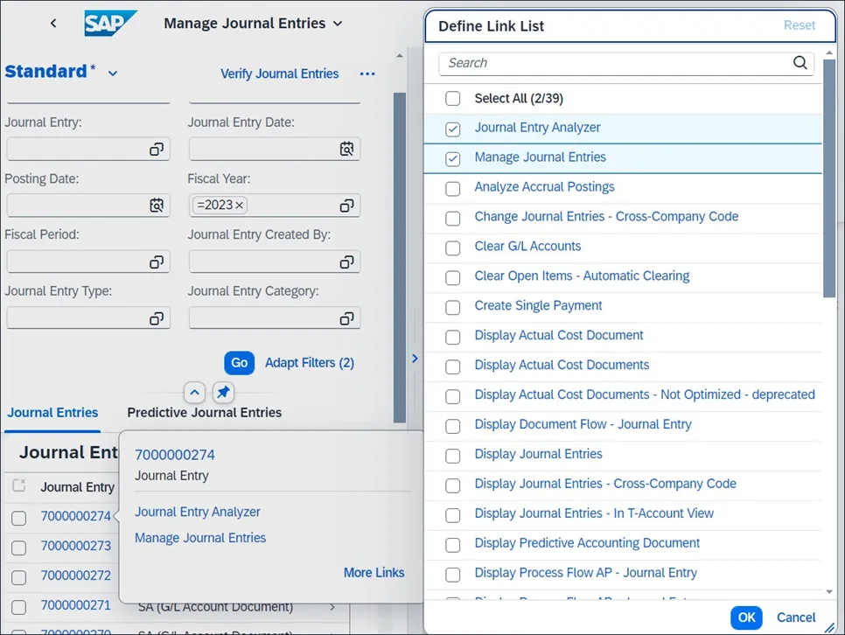
Task: Pin the header with the pin icon
Action: (x=223, y=393)
